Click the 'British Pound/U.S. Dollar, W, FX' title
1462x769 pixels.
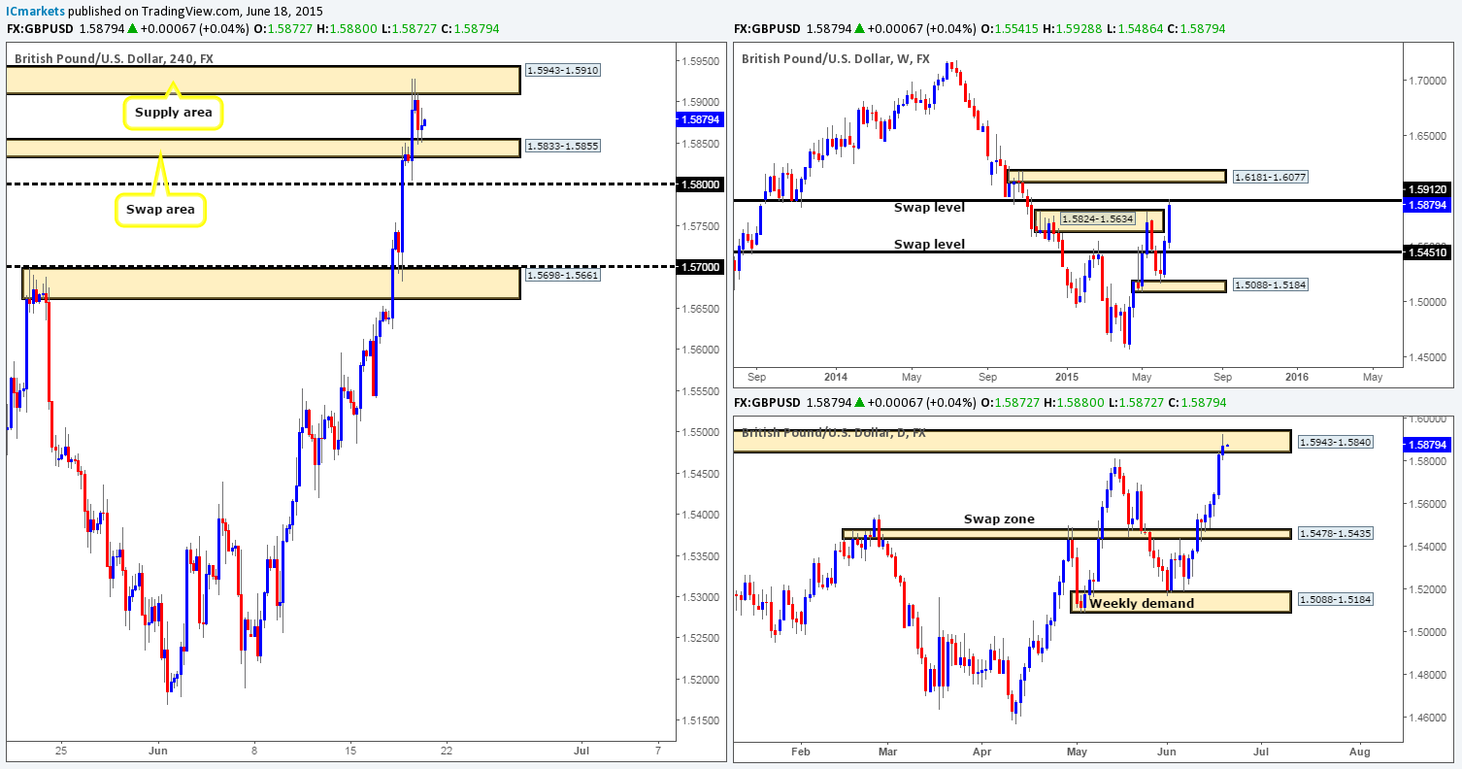click(x=836, y=59)
